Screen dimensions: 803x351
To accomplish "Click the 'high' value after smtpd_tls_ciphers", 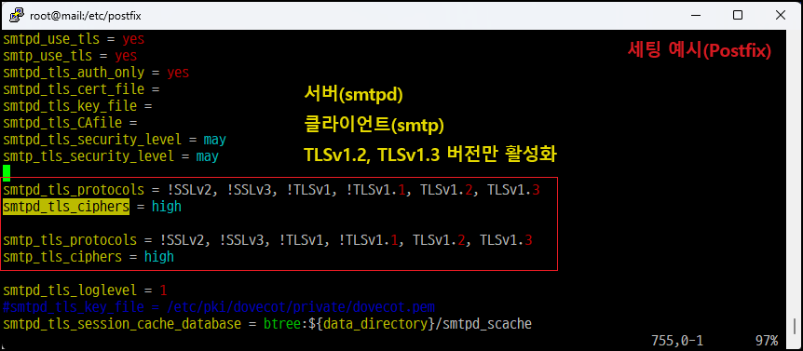I will (x=167, y=207).
